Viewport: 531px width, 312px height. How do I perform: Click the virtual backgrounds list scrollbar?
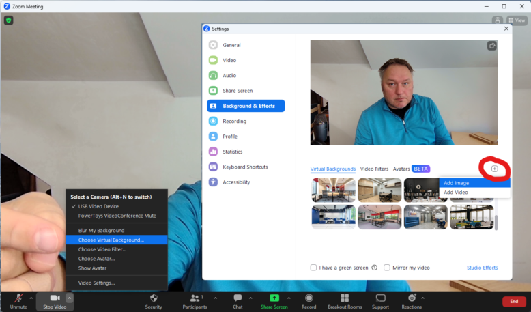coord(498,223)
